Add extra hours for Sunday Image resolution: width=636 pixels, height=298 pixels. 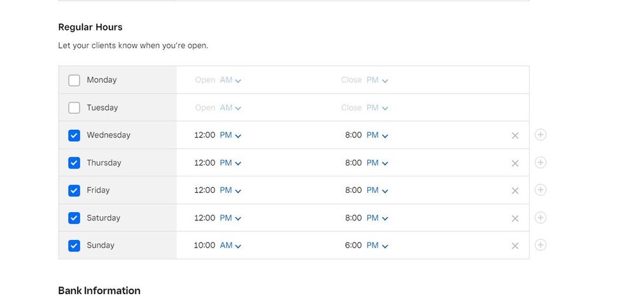541,245
